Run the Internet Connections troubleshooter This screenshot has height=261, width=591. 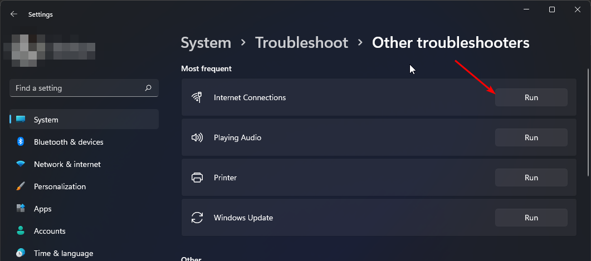[x=531, y=97]
